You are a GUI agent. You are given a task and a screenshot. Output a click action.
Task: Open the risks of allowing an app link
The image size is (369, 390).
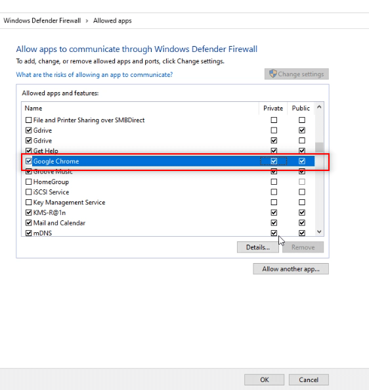point(95,74)
